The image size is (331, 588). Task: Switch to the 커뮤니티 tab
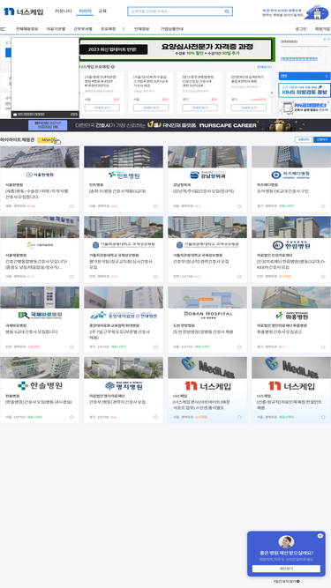(x=63, y=11)
